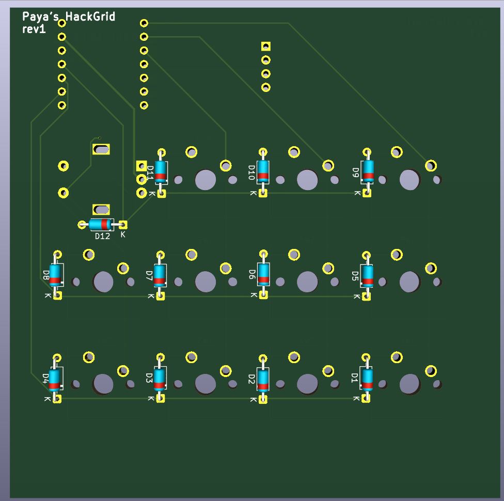Click the large center hole of switch beside D9

[x=409, y=180]
